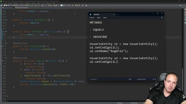Click line 85 'UsuarioEntity other' code

[x=52, y=81]
